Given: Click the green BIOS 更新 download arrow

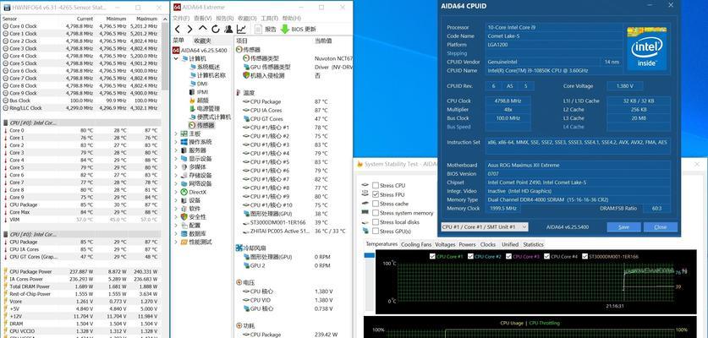Looking at the screenshot, I should (x=285, y=29).
